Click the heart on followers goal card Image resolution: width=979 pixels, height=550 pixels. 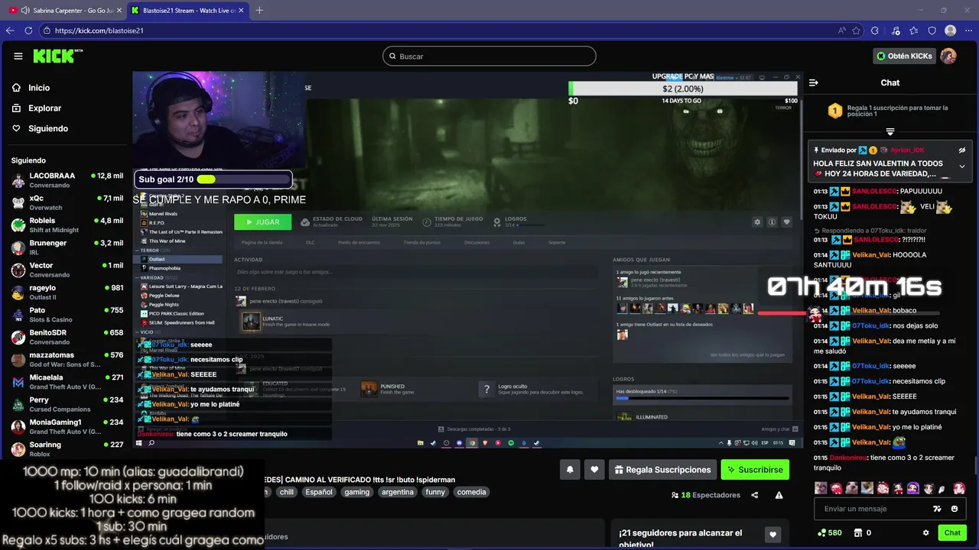point(772,535)
